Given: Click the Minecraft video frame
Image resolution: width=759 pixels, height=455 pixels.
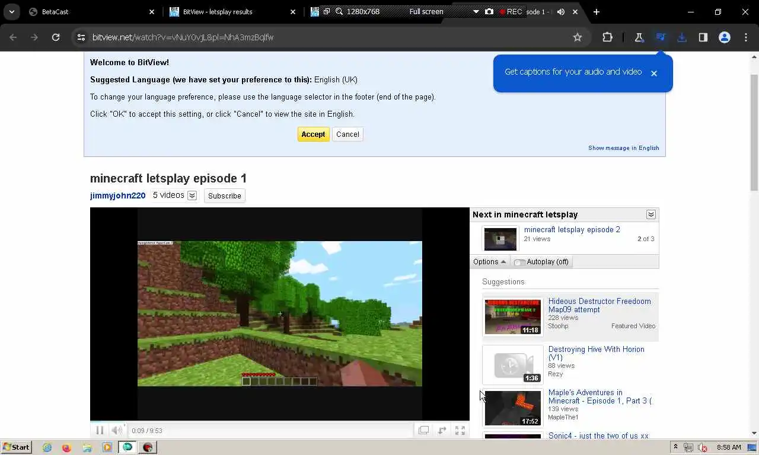Looking at the screenshot, I should pyautogui.click(x=280, y=313).
